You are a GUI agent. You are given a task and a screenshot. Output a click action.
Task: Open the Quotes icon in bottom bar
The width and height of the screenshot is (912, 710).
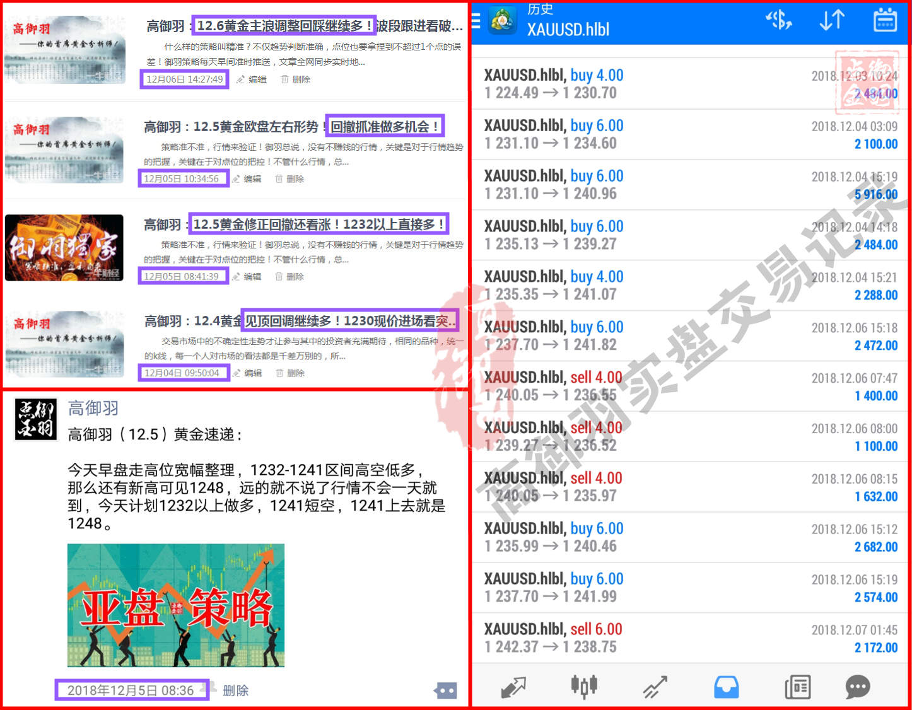click(513, 687)
